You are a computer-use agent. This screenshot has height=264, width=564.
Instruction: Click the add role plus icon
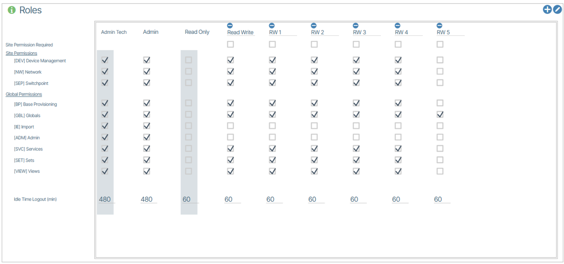548,10
